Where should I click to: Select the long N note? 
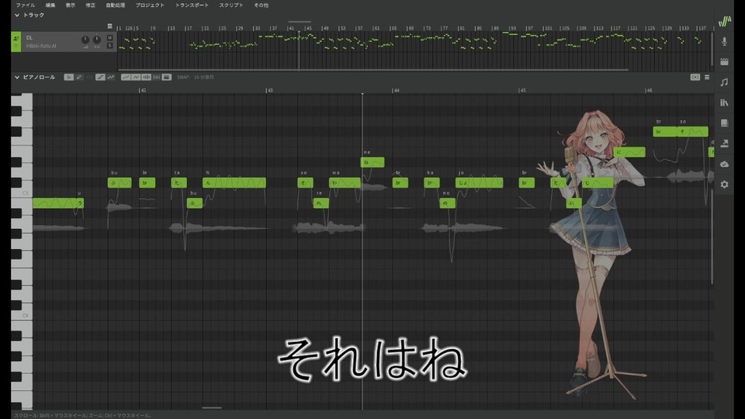(x=234, y=182)
